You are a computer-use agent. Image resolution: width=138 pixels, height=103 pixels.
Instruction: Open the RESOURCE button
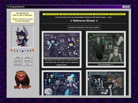[18, 64]
